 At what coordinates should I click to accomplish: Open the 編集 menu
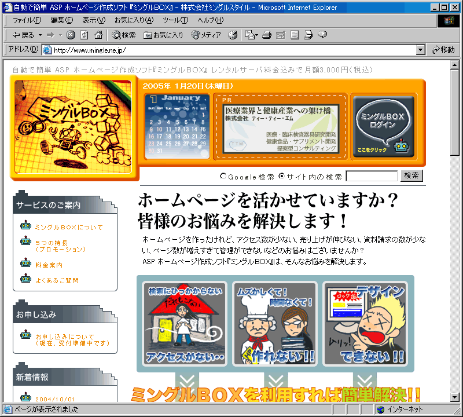click(62, 20)
